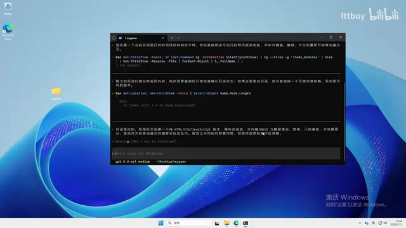
Task: Open network status tray icon
Action: tap(380, 223)
